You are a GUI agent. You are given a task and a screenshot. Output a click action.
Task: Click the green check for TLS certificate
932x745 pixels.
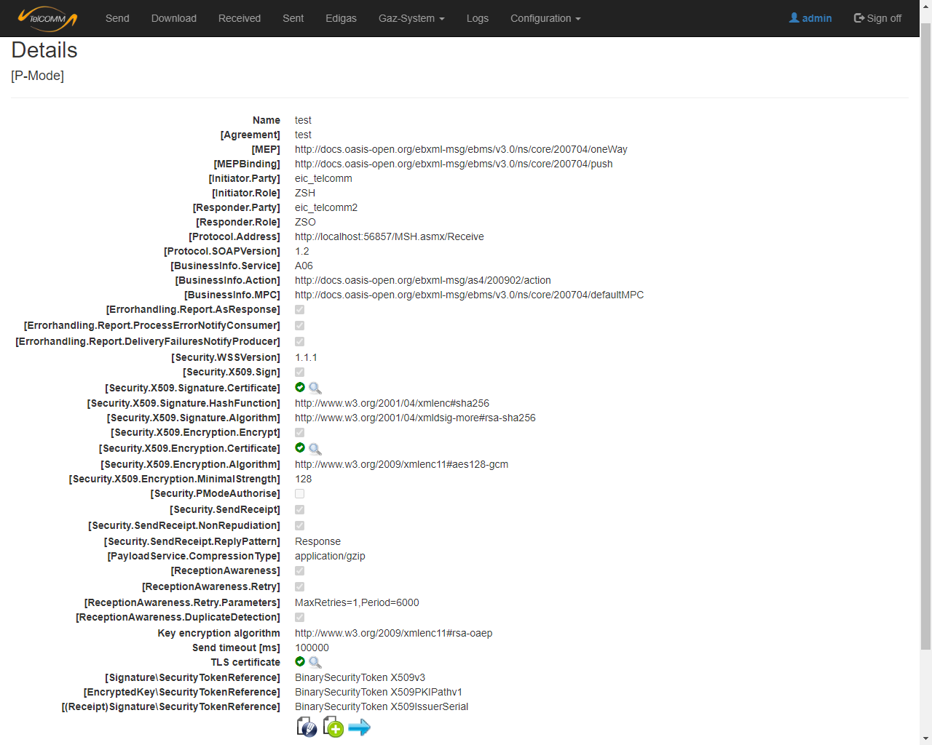pyautogui.click(x=300, y=661)
